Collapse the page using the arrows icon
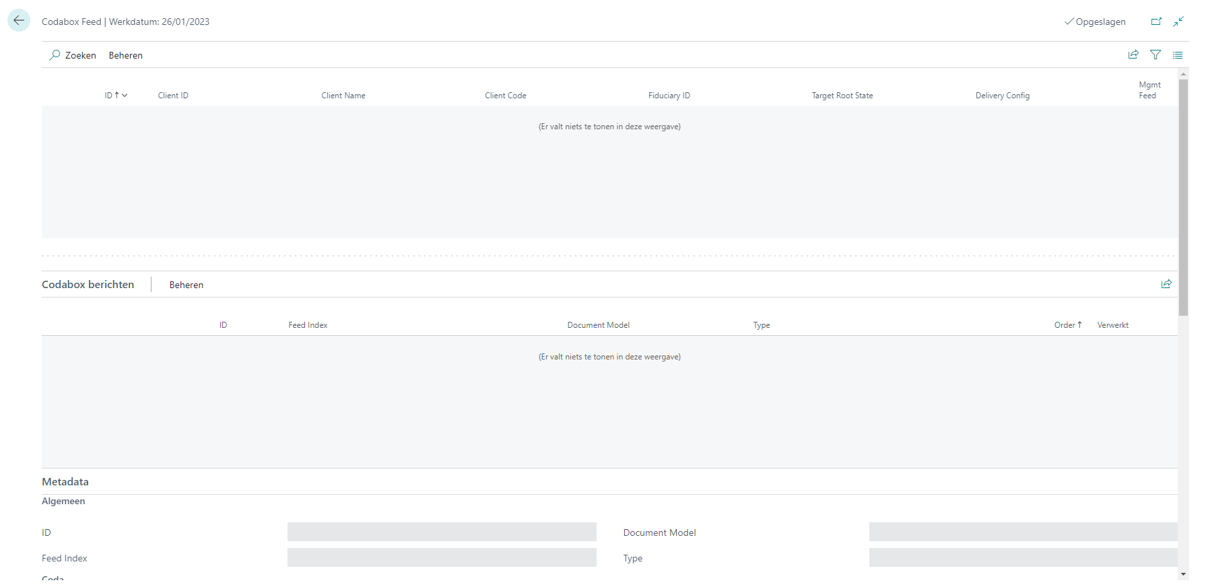The image size is (1210, 587). coord(1178,22)
